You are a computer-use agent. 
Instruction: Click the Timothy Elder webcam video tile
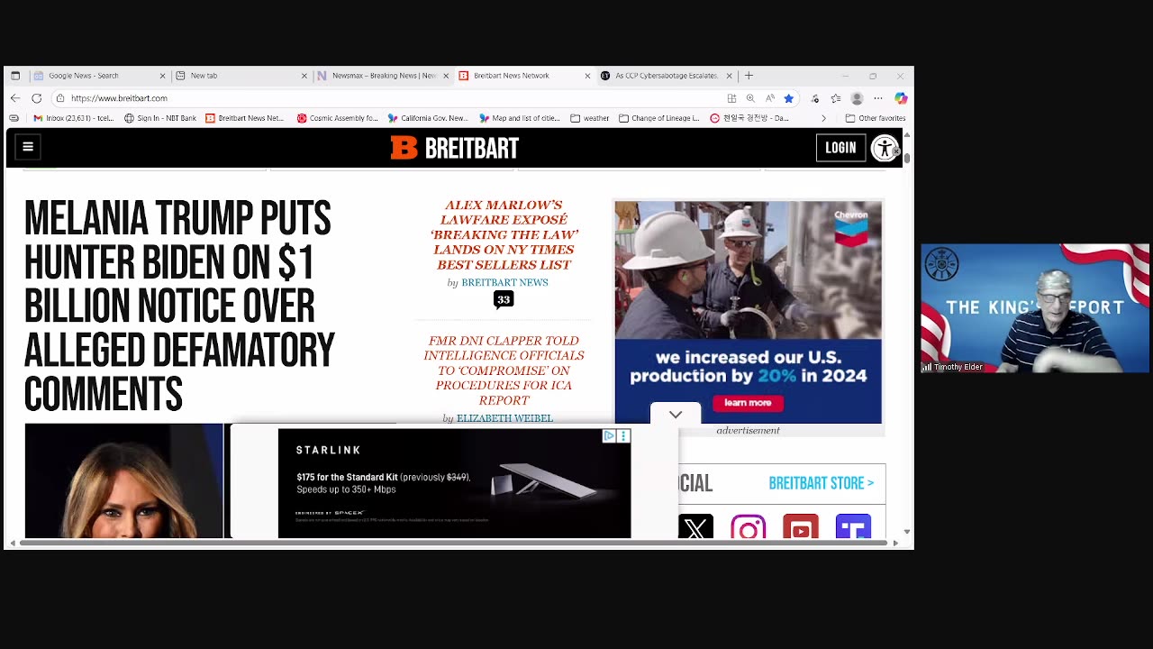pyautogui.click(x=1035, y=308)
